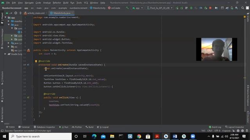This screenshot has width=250, height=140.
Task: Expand the manifests folder
Action: 9,21
